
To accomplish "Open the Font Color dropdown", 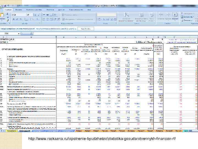I will tap(38, 19).
